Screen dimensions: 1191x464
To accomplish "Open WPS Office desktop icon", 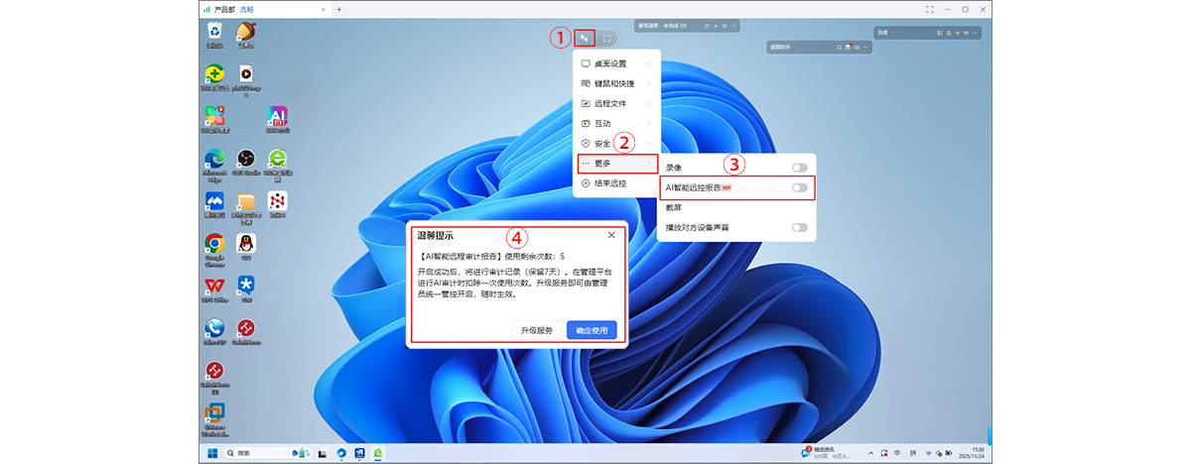I will [214, 289].
